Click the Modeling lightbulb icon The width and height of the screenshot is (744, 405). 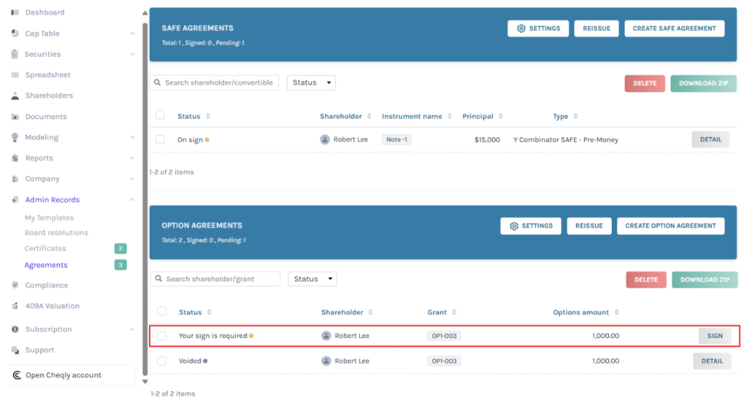click(15, 137)
